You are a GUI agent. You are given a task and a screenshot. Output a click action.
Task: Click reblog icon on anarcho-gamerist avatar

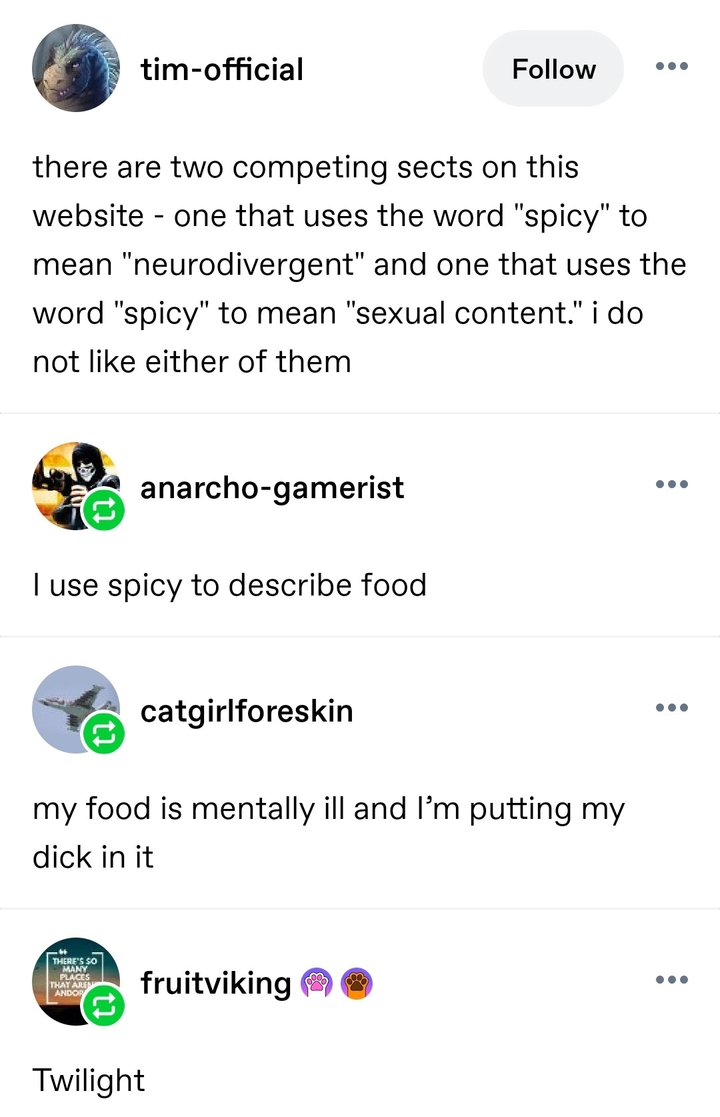click(103, 511)
